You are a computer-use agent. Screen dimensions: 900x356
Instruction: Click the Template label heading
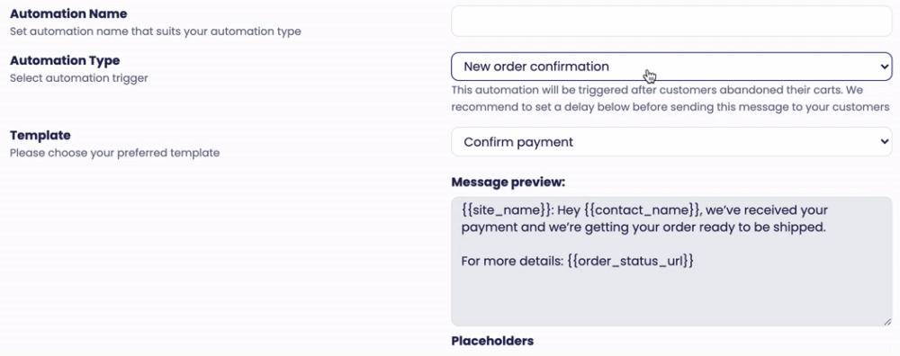(x=40, y=135)
